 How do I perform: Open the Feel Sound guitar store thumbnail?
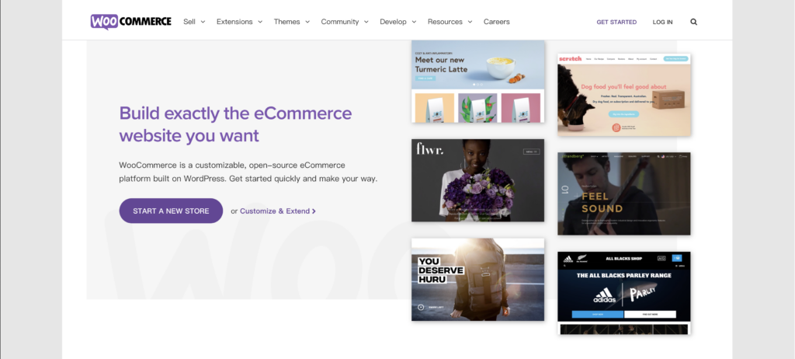tap(624, 193)
